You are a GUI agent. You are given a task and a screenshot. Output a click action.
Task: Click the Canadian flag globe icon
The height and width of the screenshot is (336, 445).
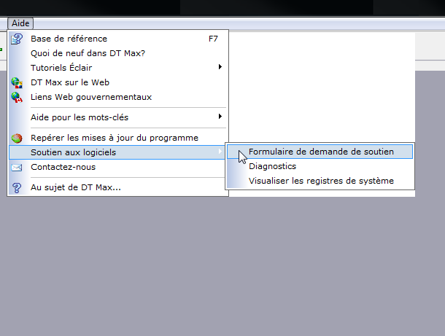point(17,97)
